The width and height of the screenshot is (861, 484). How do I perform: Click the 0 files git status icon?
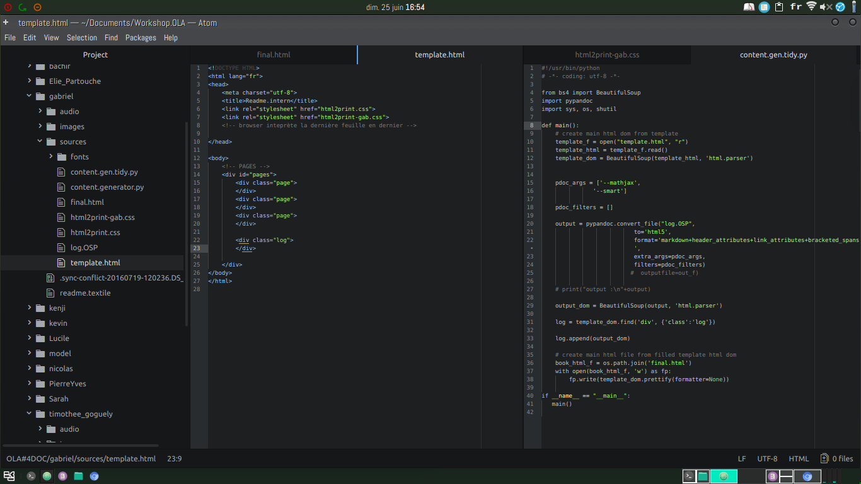(836, 459)
